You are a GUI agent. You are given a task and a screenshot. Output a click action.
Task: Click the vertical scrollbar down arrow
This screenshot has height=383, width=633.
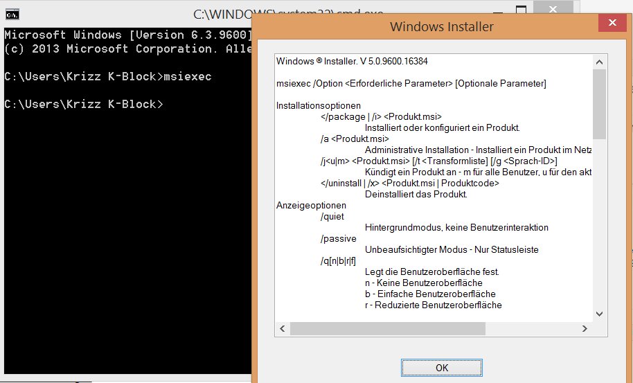point(599,316)
